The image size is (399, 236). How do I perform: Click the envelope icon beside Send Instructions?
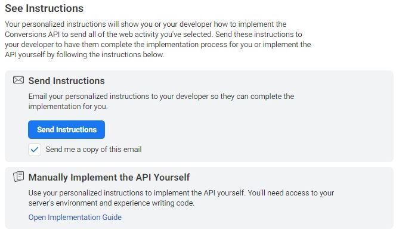(18, 80)
